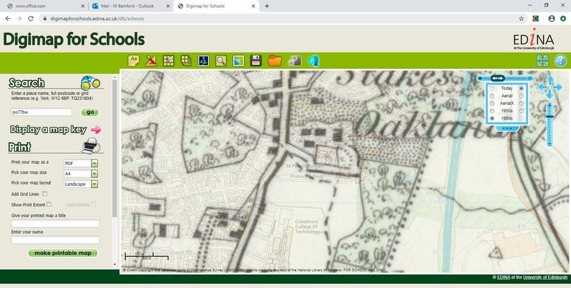
Task: Select the radio button before the 1890s label
Action: (x=492, y=118)
